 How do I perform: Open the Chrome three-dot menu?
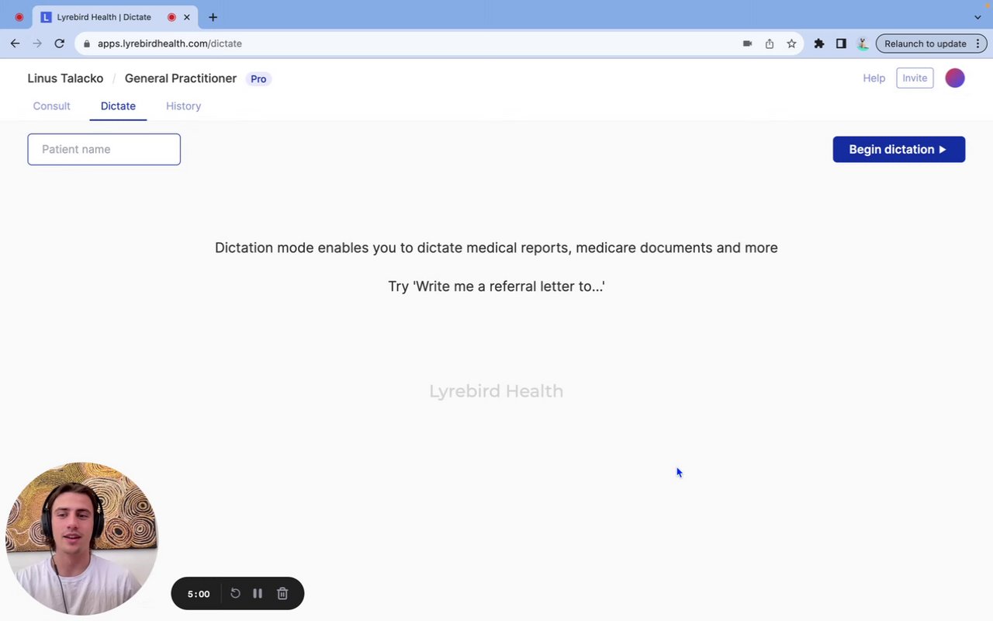pyautogui.click(x=977, y=43)
